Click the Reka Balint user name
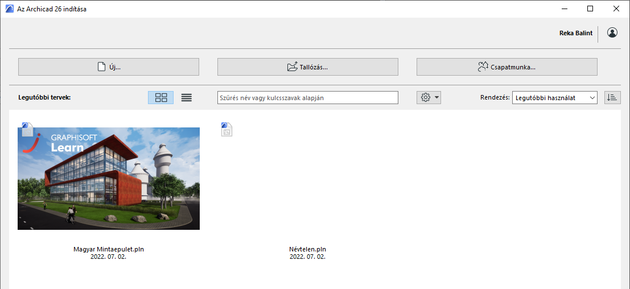630x289 pixels. [x=576, y=34]
